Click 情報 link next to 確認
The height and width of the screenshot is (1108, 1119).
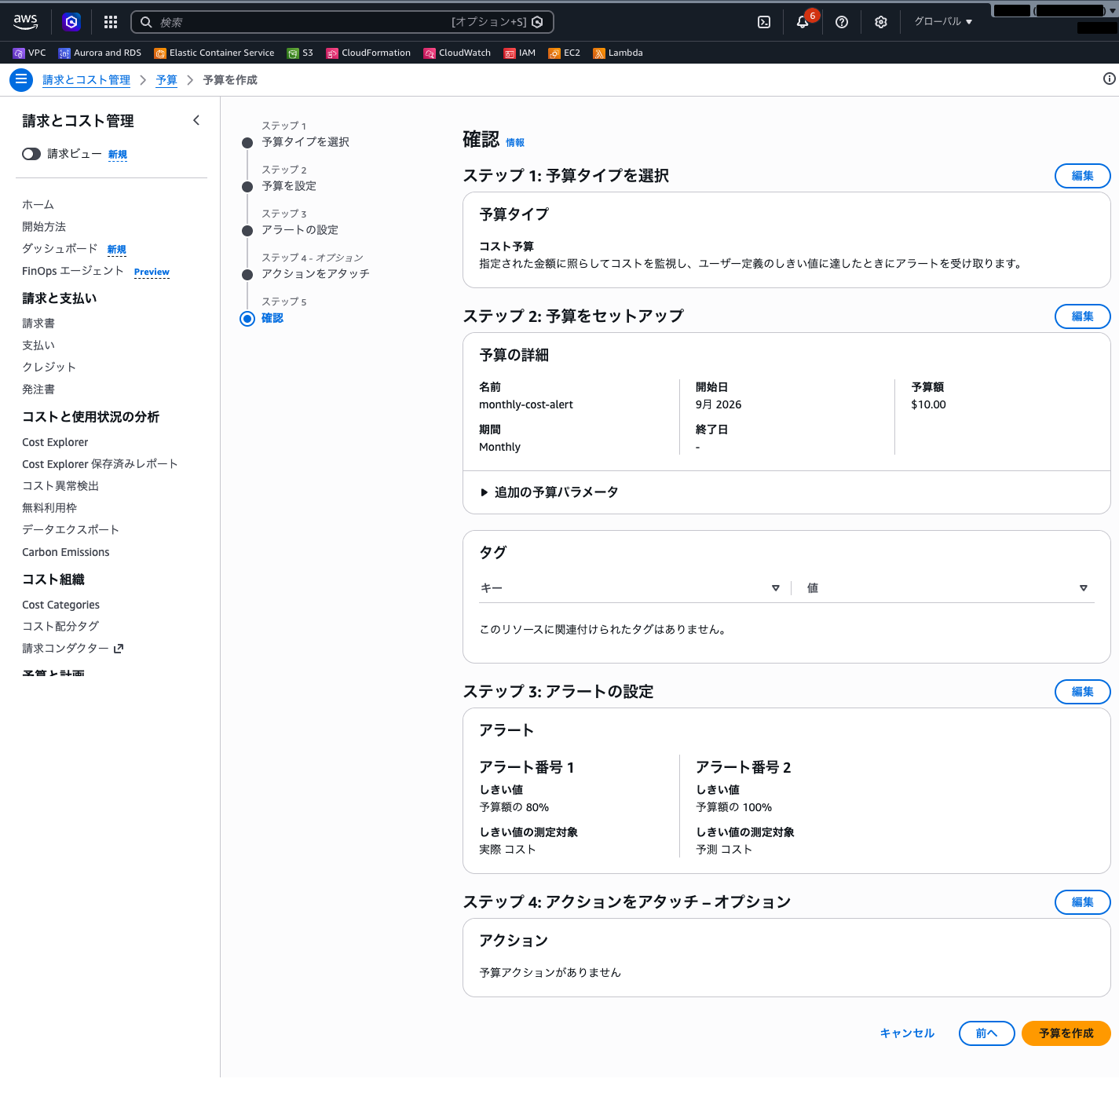515,143
